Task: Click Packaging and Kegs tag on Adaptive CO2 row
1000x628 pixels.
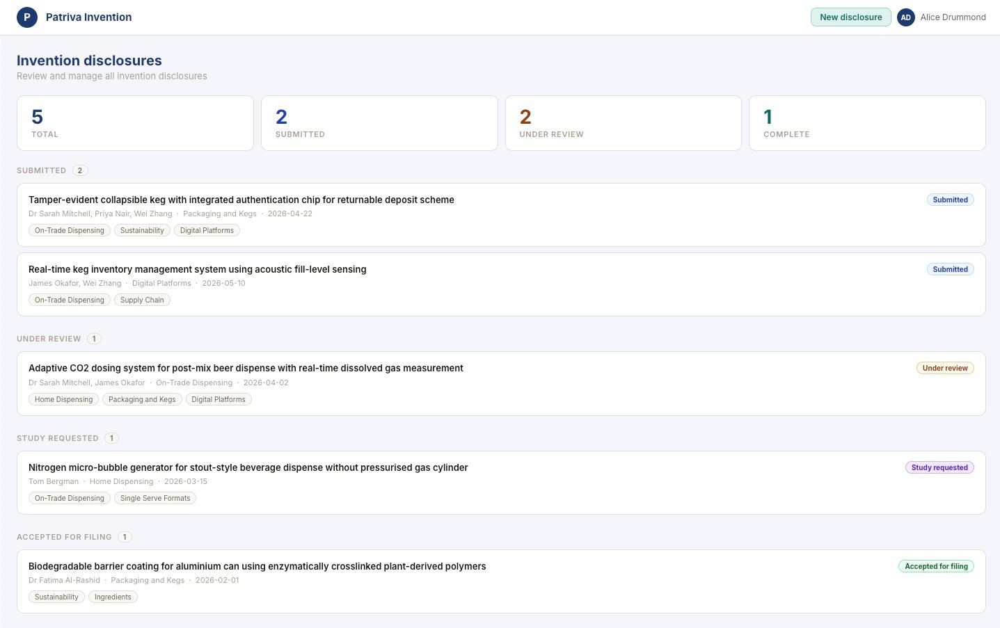Action: 142,399
